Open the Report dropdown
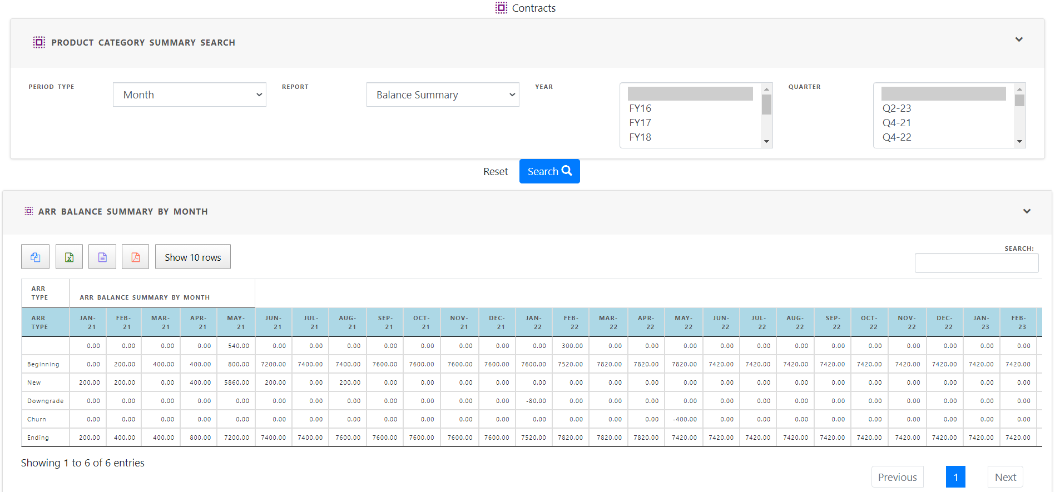 point(443,95)
